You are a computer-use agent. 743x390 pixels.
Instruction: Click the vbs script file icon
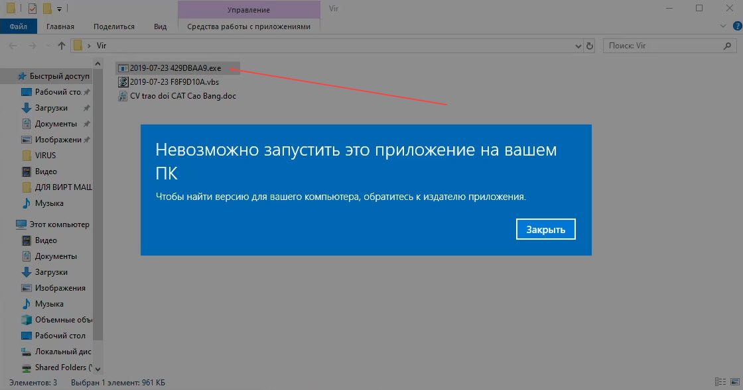pyautogui.click(x=123, y=82)
